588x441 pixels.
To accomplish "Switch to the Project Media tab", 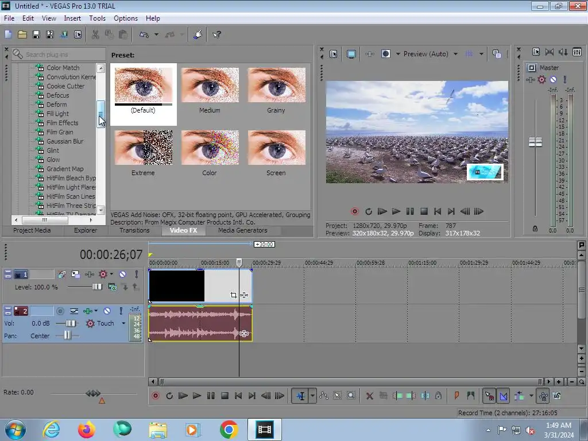I will pyautogui.click(x=32, y=230).
